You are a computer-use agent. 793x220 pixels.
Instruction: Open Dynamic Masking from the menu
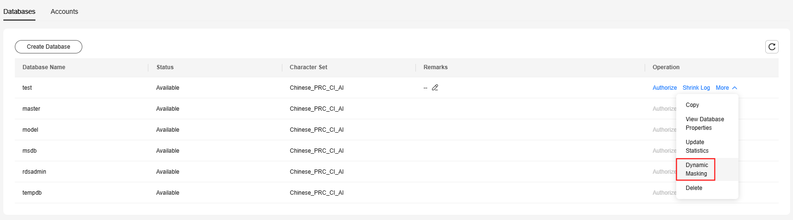pos(696,169)
